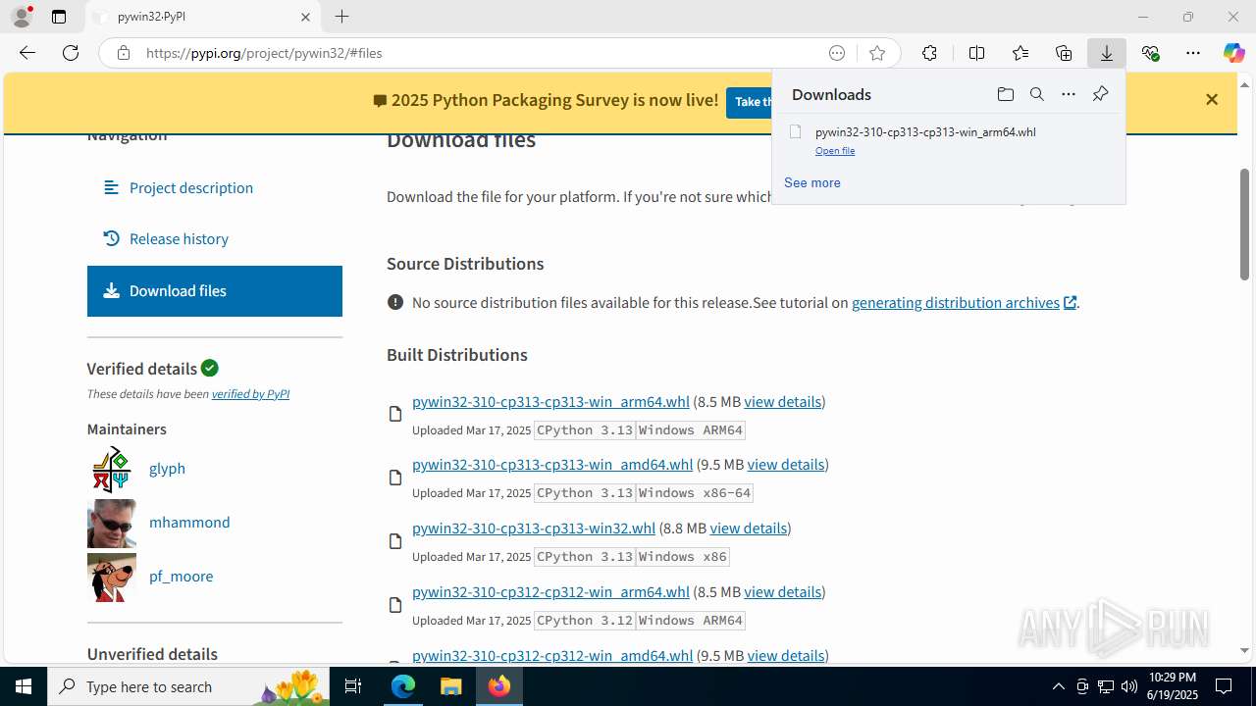Open Browser essentials heart icon
Screen dimensions: 1256x706
click(1150, 53)
